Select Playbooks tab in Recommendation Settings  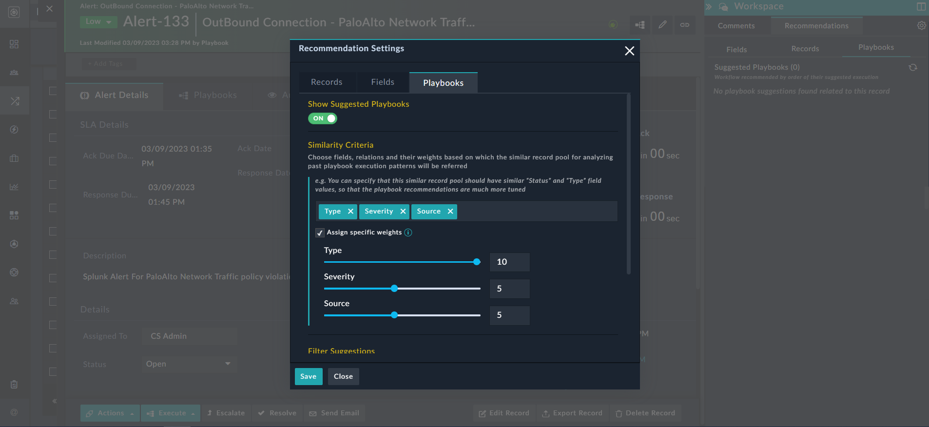[x=443, y=83]
